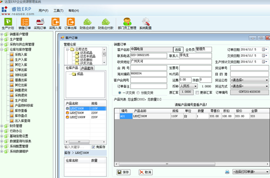
Task: Choose 一次交货 radio option
Action: click(120, 93)
